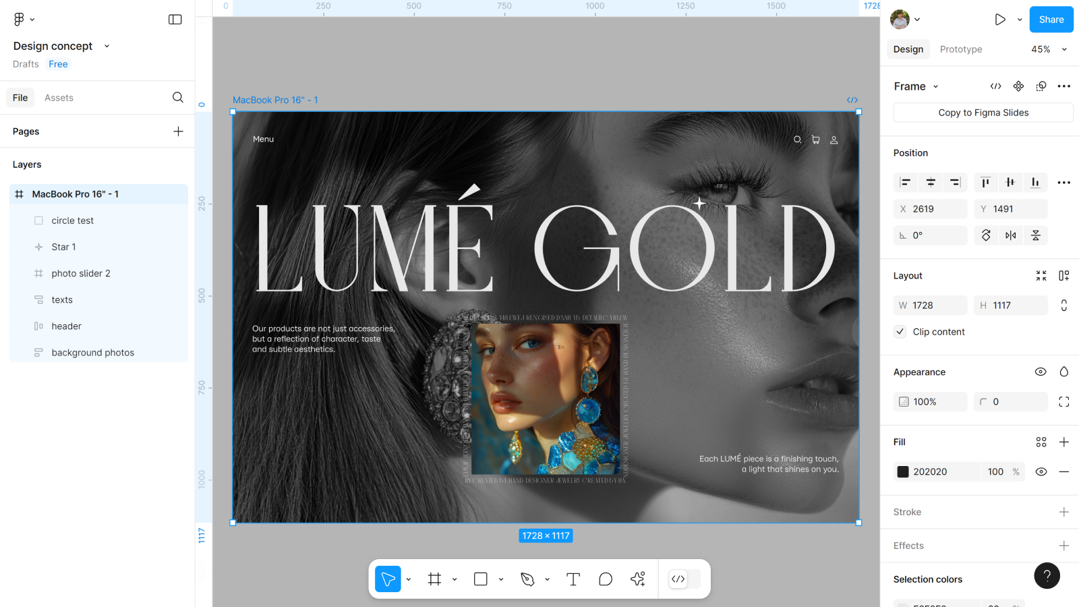Click the search icon in left panel
1079x607 pixels.
177,98
